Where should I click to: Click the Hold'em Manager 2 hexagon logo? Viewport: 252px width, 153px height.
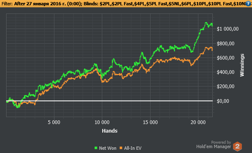[237, 146]
